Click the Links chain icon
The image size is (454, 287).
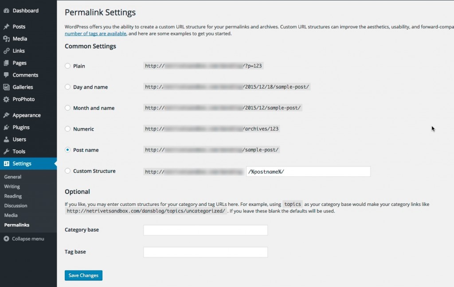pos(6,51)
